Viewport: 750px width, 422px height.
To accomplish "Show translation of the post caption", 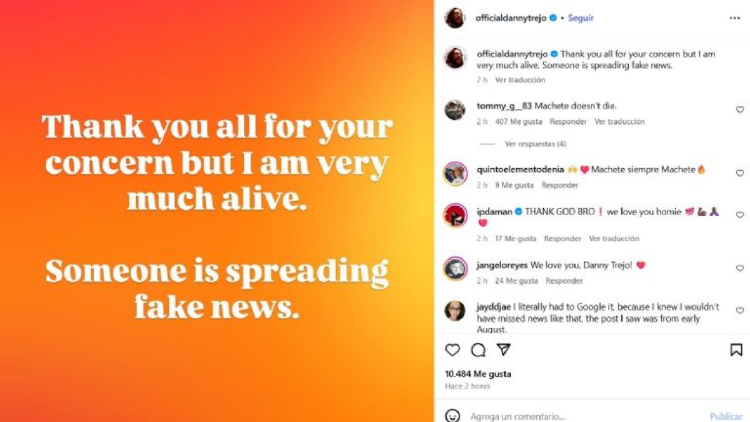I will [520, 80].
